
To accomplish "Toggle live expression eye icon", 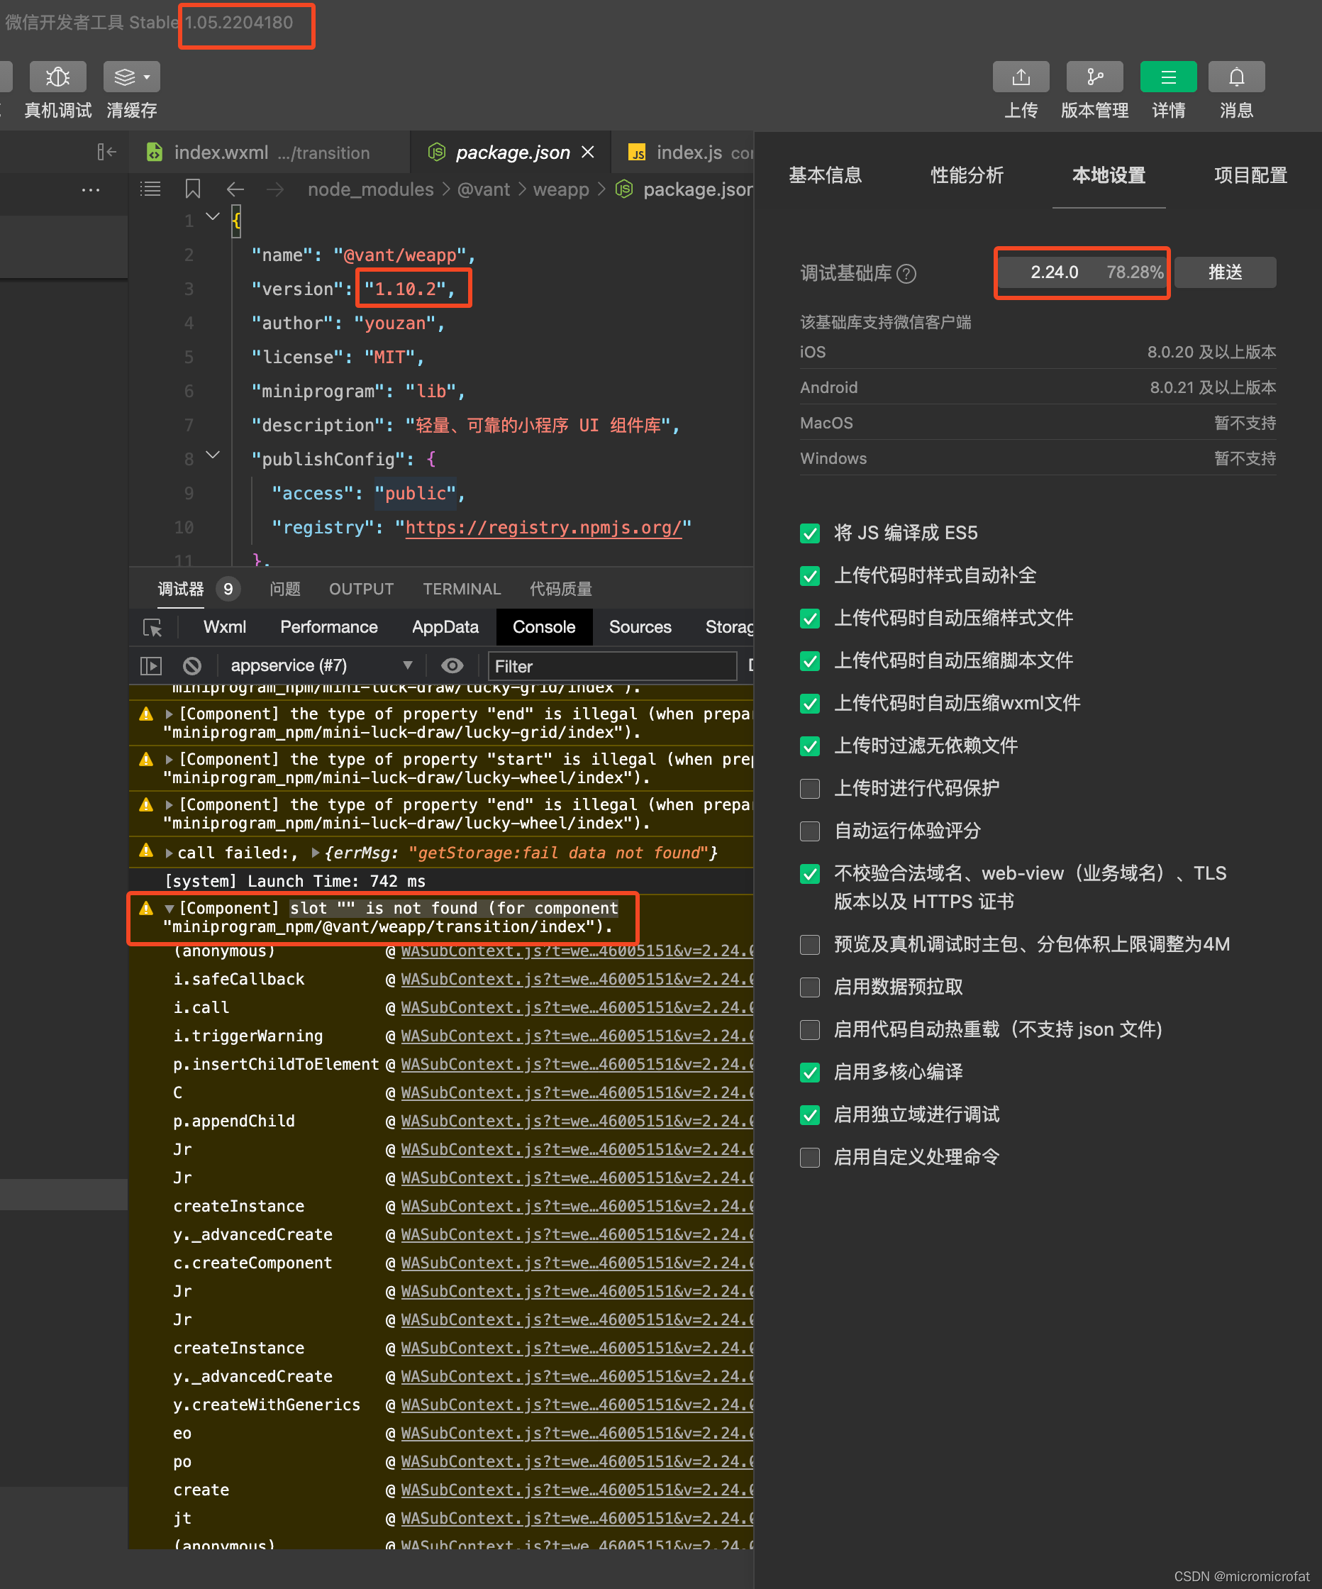I will 452,666.
